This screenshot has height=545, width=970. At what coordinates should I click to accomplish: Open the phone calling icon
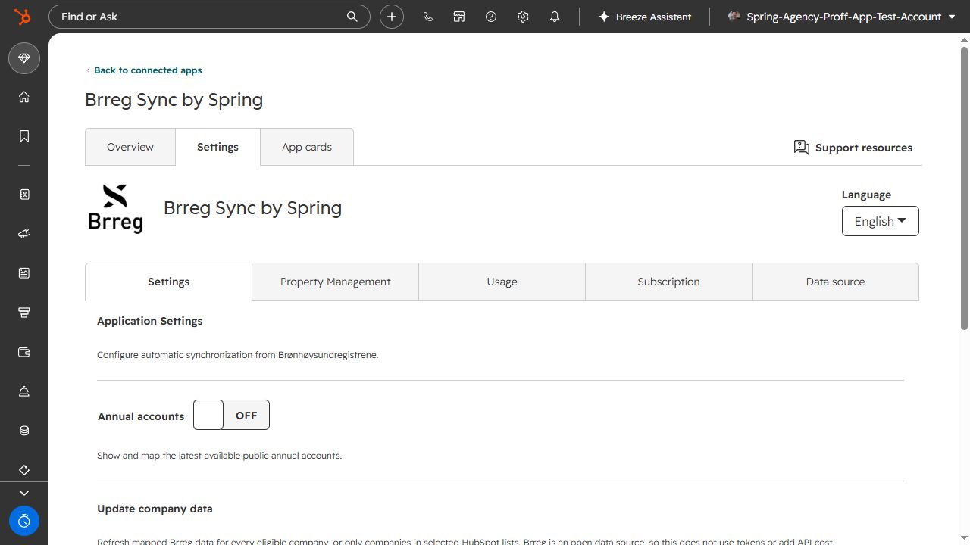[428, 17]
